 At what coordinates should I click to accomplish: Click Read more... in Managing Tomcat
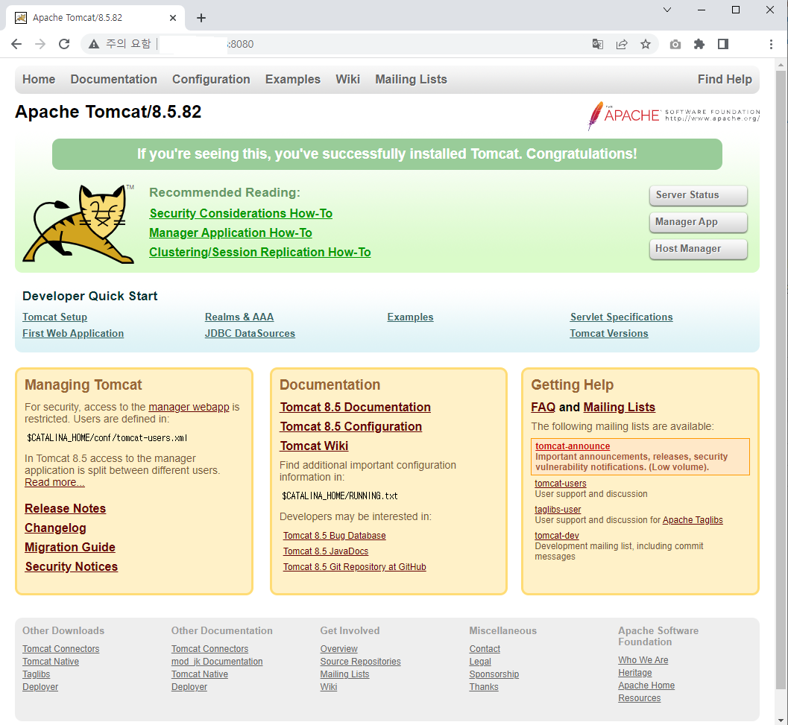pos(54,482)
